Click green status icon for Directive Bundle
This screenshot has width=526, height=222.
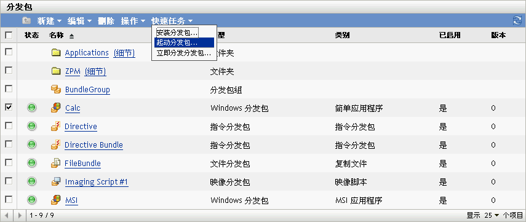[x=31, y=145]
